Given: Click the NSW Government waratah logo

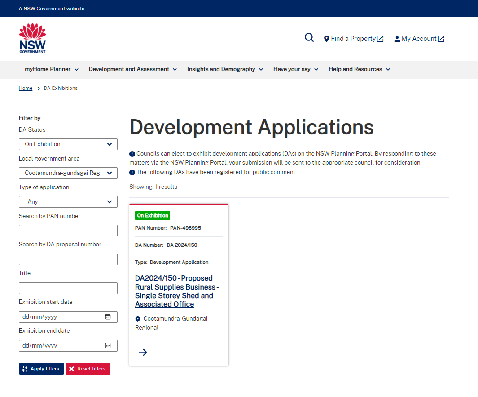Looking at the screenshot, I should point(32,39).
